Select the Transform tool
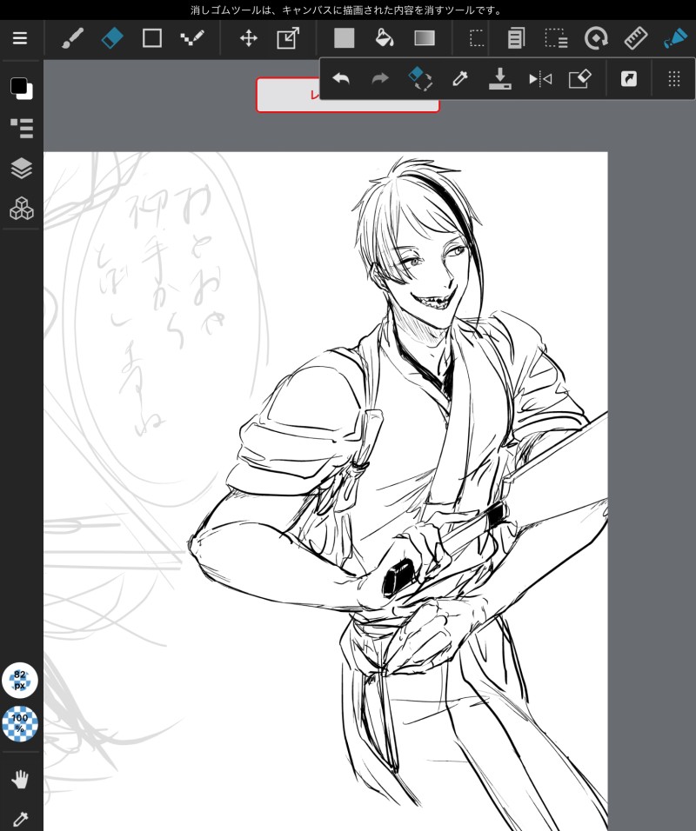Image resolution: width=696 pixels, height=831 pixels. pyautogui.click(x=288, y=38)
